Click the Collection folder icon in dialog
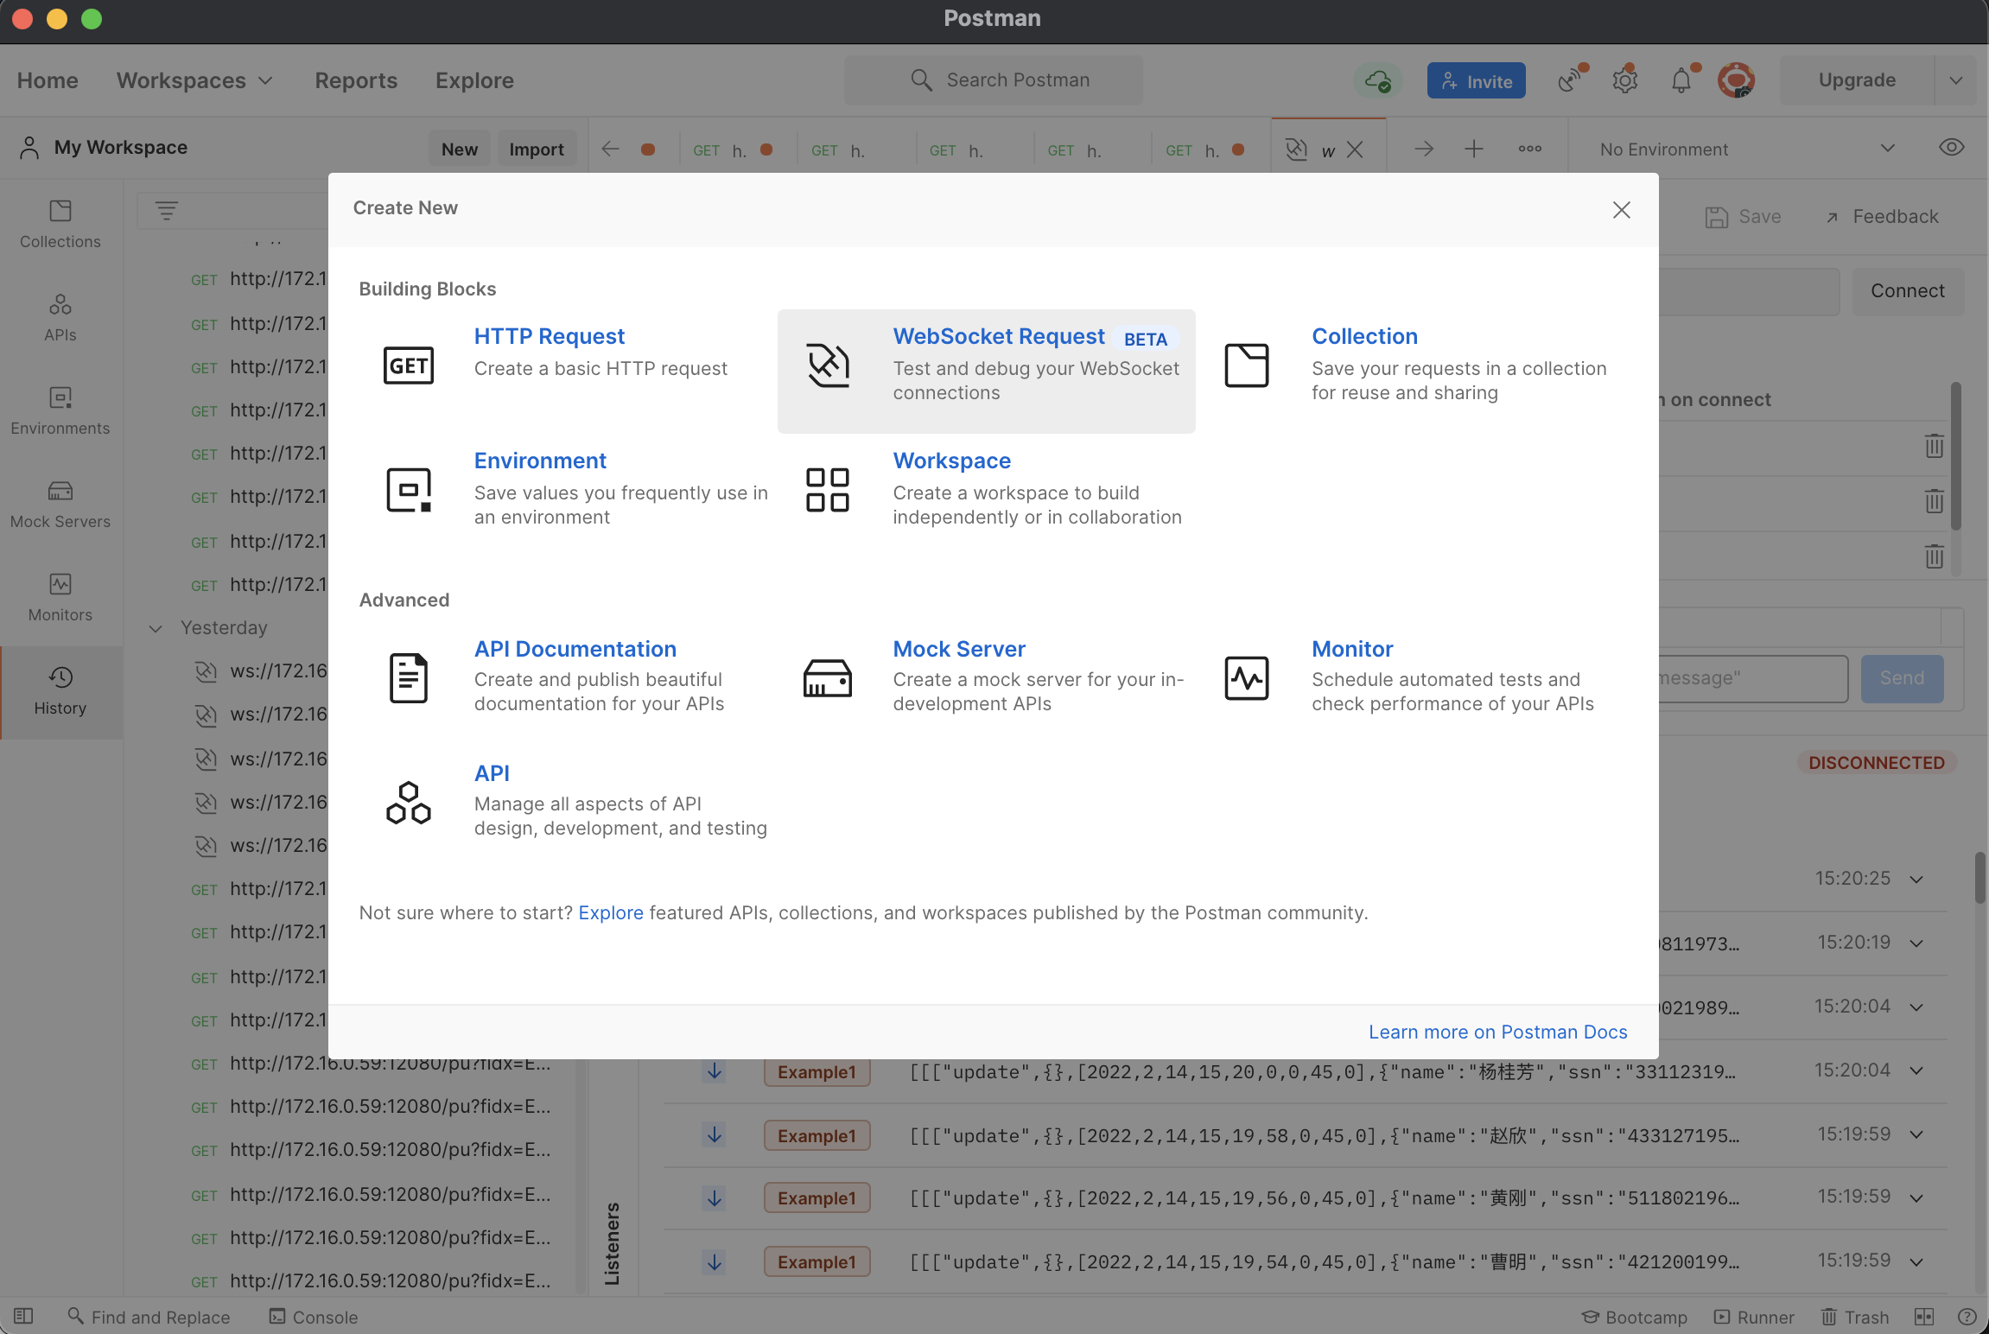 pos(1246,365)
